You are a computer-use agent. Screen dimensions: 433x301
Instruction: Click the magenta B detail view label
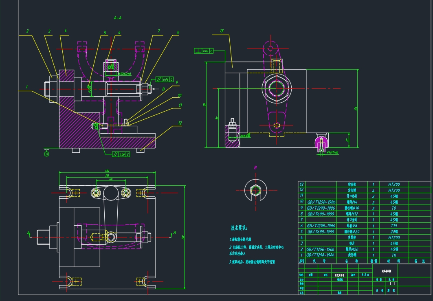[255, 168]
